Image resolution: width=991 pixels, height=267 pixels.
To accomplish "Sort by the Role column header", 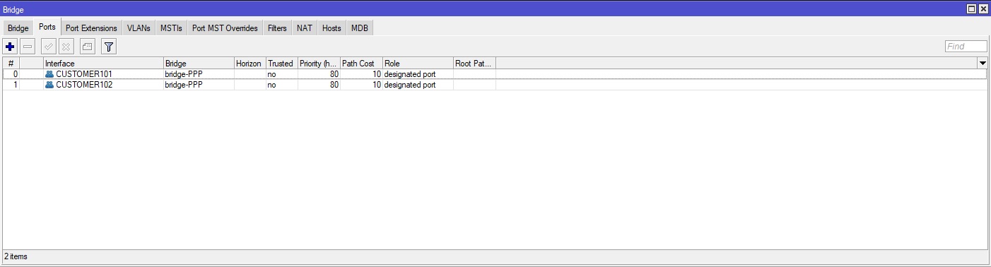I will pos(418,64).
